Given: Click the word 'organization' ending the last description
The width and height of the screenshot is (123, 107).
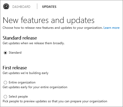Looking at the screenshot, I should tap(98, 101).
